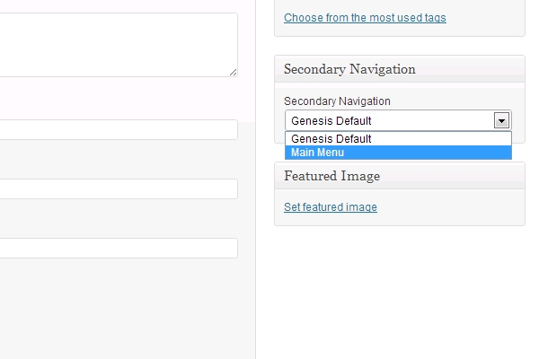Collapse the Secondary Navigation panel header

(400, 69)
